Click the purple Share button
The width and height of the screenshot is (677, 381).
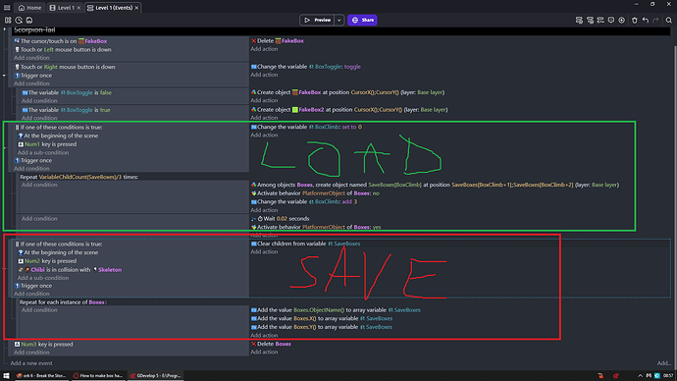point(362,20)
